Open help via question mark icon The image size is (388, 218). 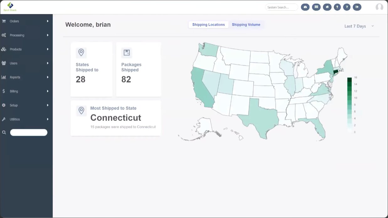347,7
